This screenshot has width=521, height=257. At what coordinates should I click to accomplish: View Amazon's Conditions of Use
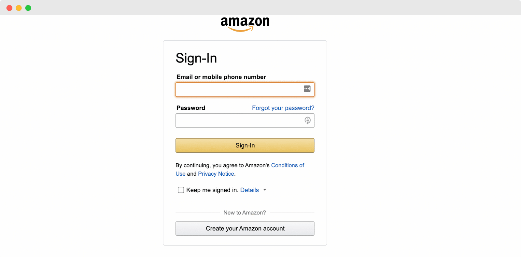point(287,165)
